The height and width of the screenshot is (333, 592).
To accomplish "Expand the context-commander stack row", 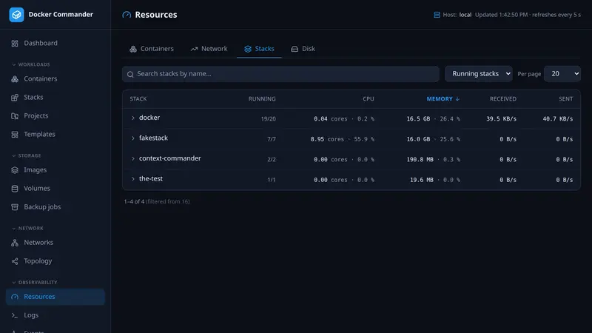I will [x=133, y=159].
